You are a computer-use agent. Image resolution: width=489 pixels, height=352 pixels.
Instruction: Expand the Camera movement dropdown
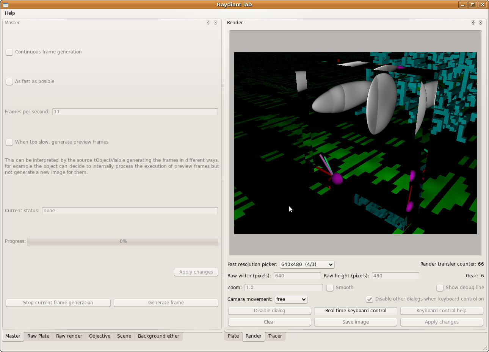pos(291,299)
